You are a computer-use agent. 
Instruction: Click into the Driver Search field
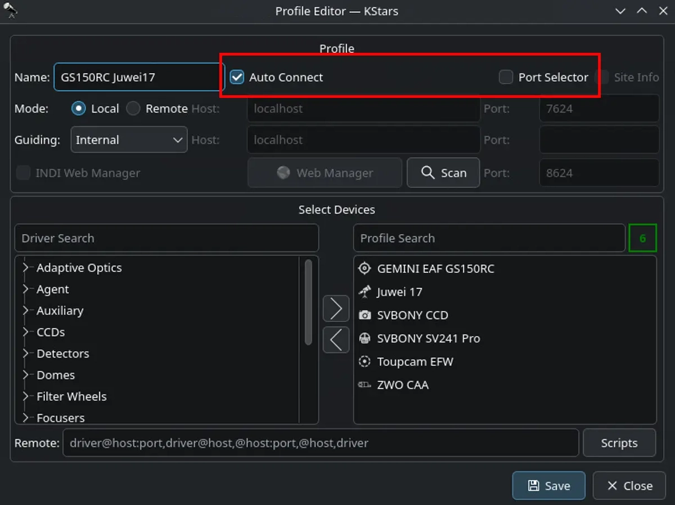(x=166, y=238)
